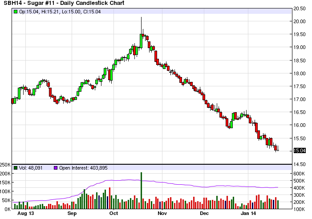Image resolution: width=312 pixels, height=219 pixels.
Task: Click the 150K volume axis label
Action: coord(5,182)
